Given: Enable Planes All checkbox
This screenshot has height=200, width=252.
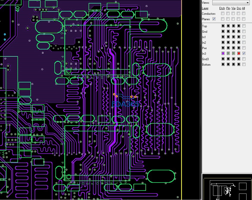Looking at the screenshot, I should coord(244,19).
